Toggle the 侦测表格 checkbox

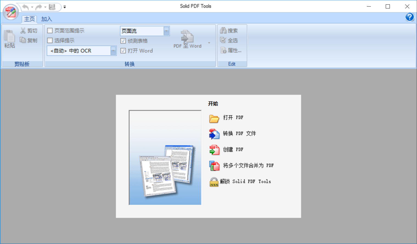click(x=123, y=41)
